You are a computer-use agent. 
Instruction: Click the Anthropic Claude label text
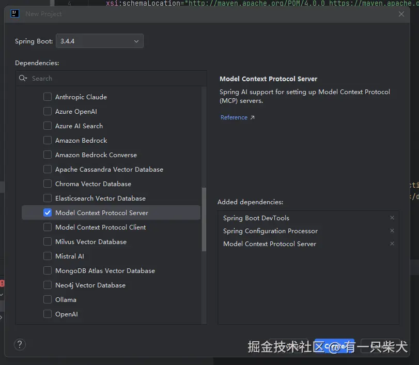point(81,97)
